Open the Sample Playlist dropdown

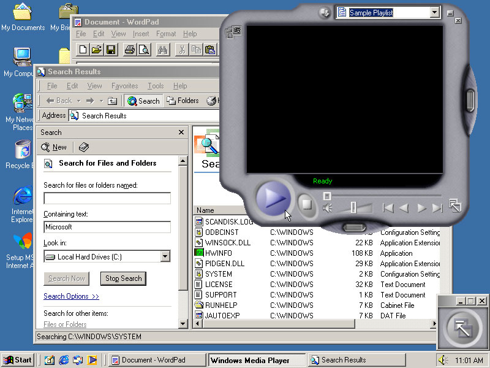point(435,12)
